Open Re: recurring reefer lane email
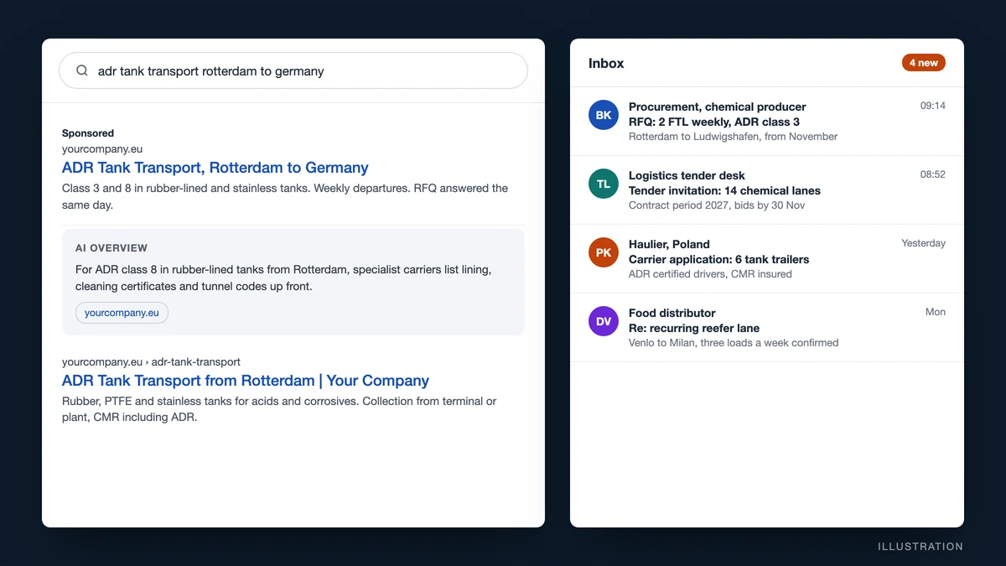 pos(767,328)
